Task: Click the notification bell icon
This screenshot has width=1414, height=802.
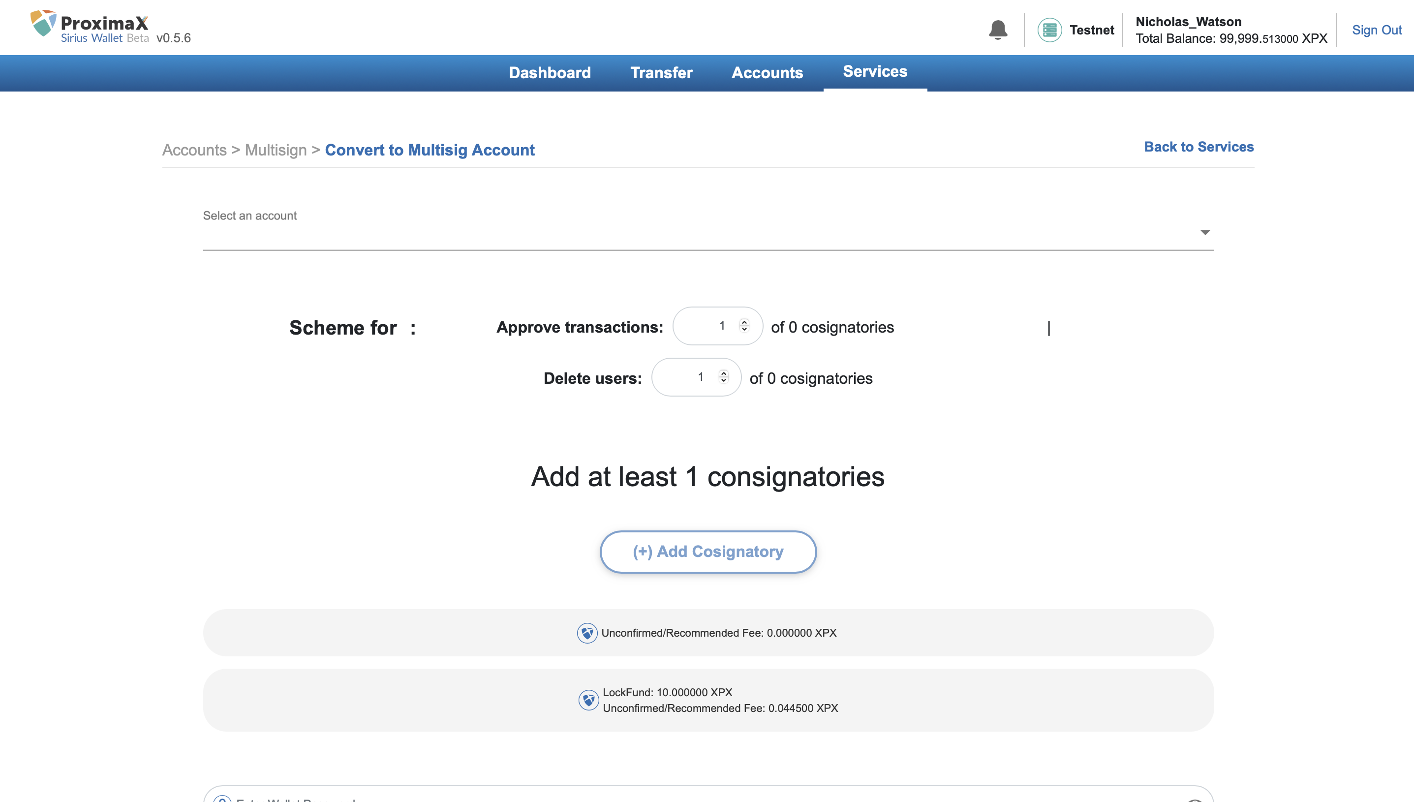Action: 998,30
